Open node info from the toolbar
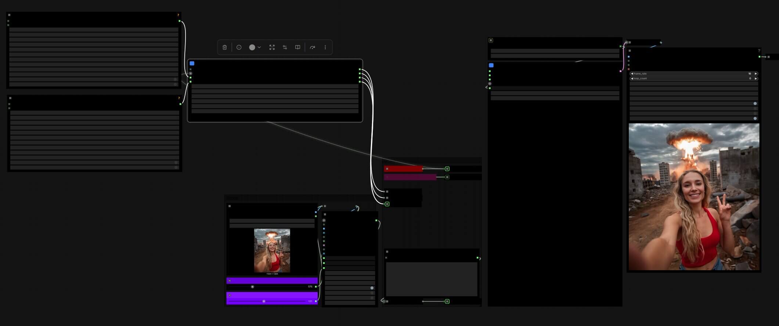 click(239, 47)
